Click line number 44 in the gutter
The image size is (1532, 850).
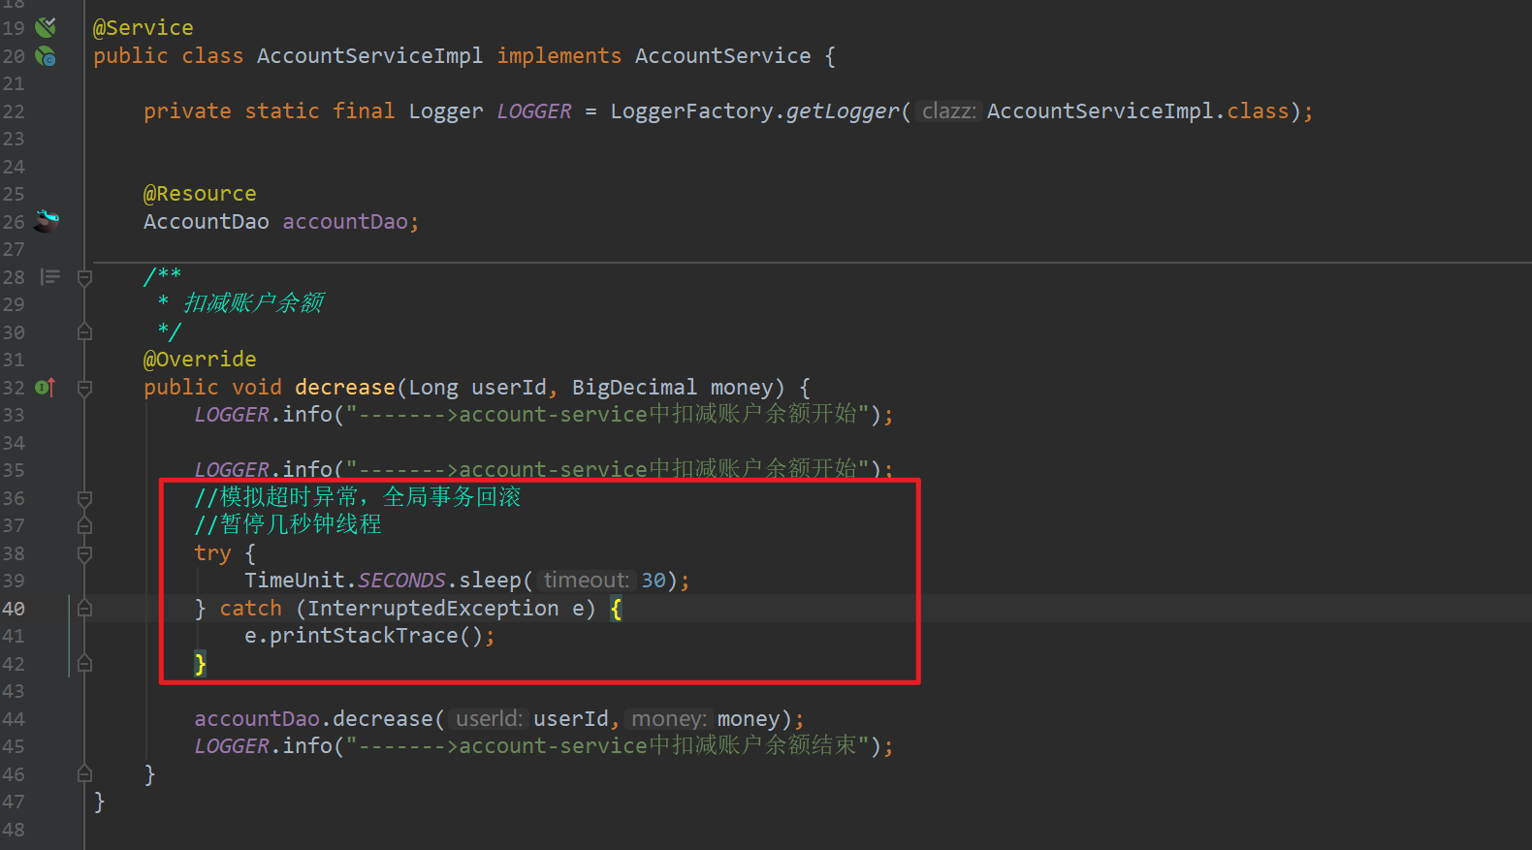(x=14, y=719)
